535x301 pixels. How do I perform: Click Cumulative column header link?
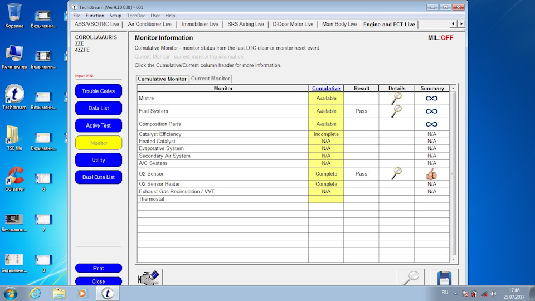(326, 89)
